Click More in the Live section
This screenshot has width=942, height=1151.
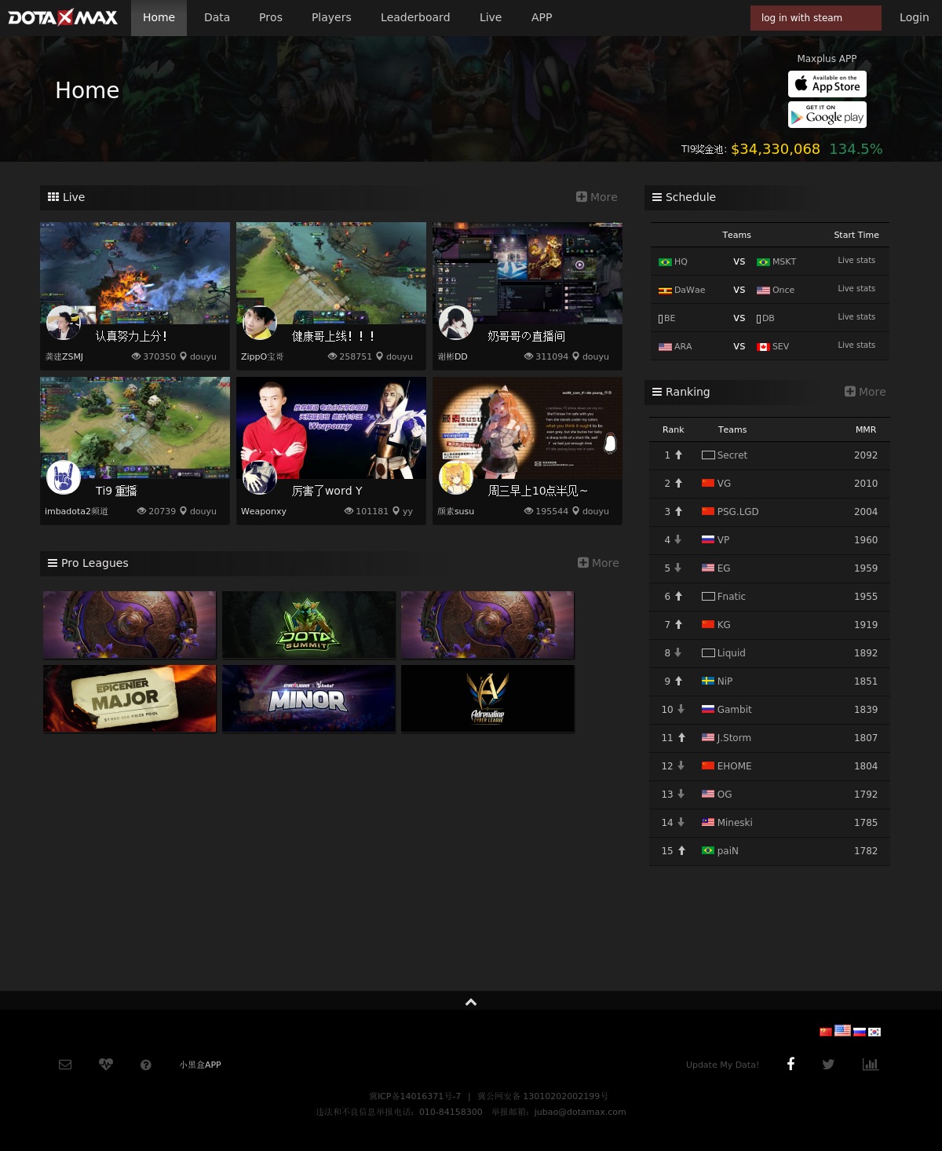(x=597, y=197)
